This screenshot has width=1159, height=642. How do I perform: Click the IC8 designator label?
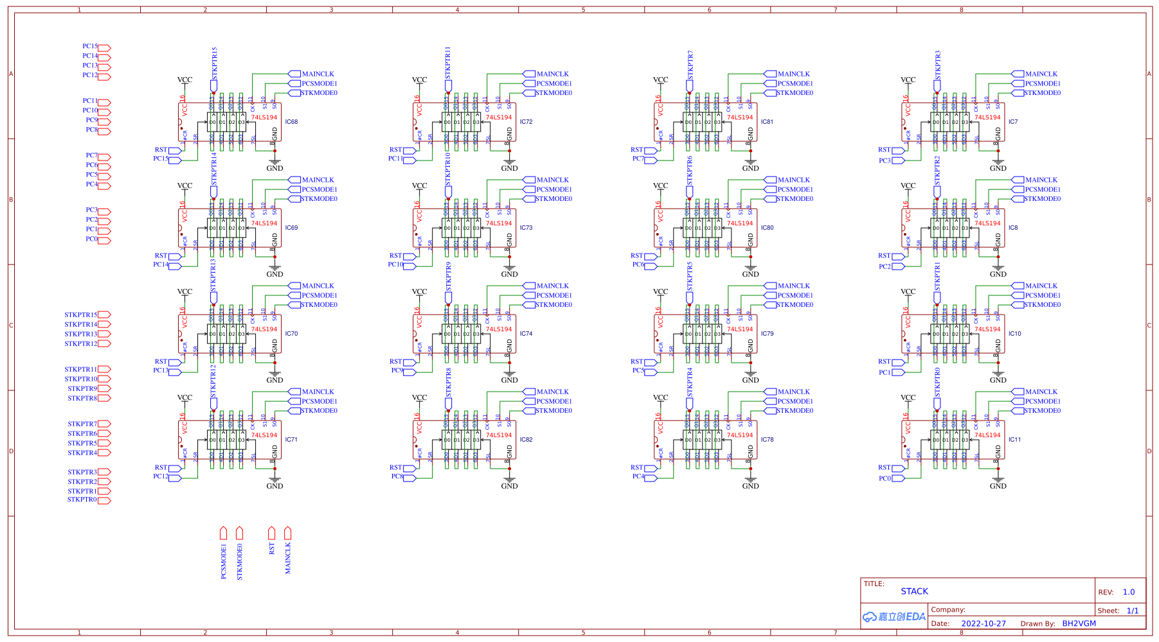click(1013, 228)
